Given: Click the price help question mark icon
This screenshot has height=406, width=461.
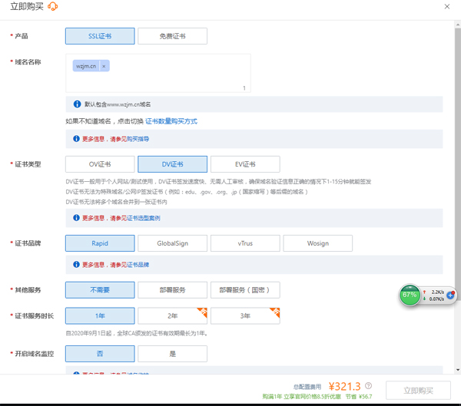Looking at the screenshot, I should [369, 386].
